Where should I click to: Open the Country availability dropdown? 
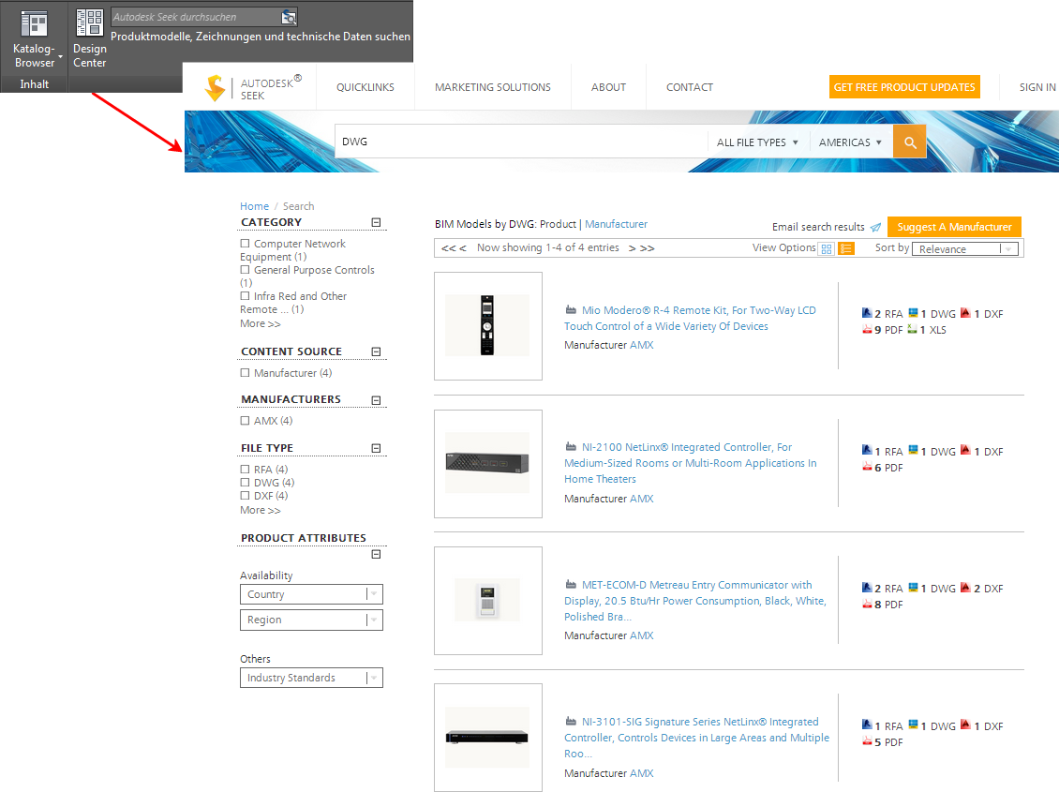(x=311, y=594)
